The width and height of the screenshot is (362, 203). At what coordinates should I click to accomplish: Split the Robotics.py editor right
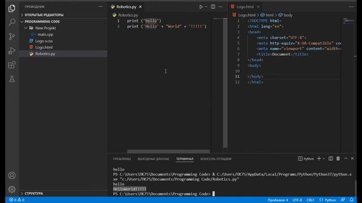tap(213, 7)
